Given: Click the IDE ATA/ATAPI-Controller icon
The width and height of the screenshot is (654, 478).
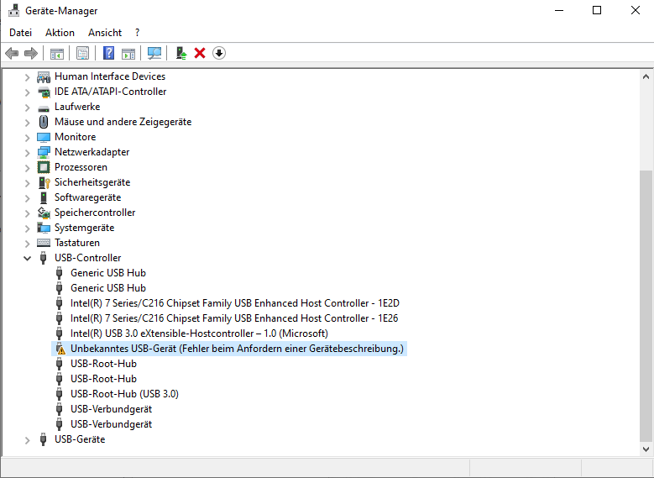Looking at the screenshot, I should point(44,92).
